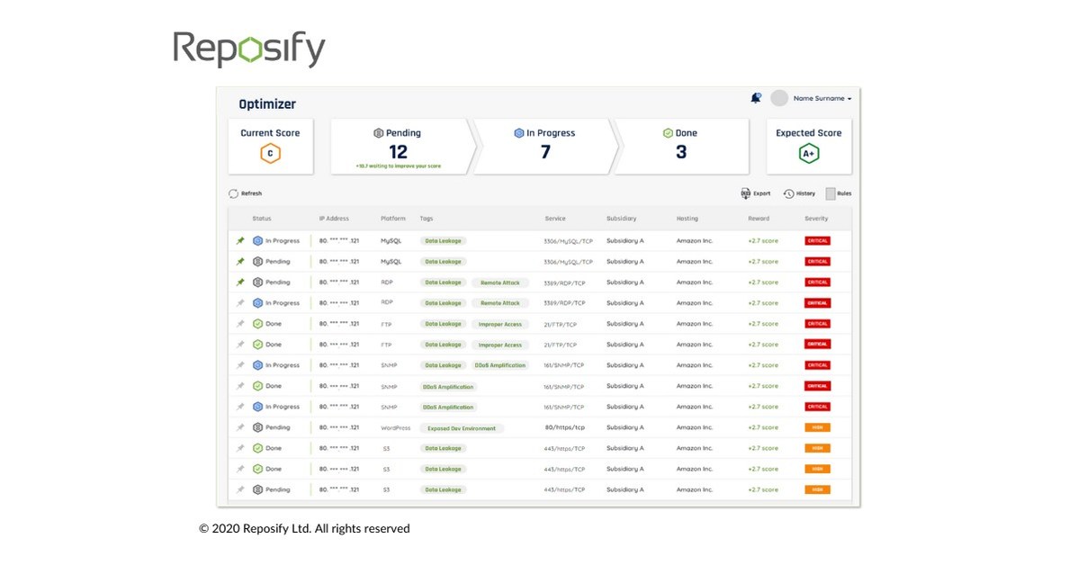Viewport: 1078px width, 565px height.
Task: Open Export with the CSV icon
Action: click(x=747, y=193)
